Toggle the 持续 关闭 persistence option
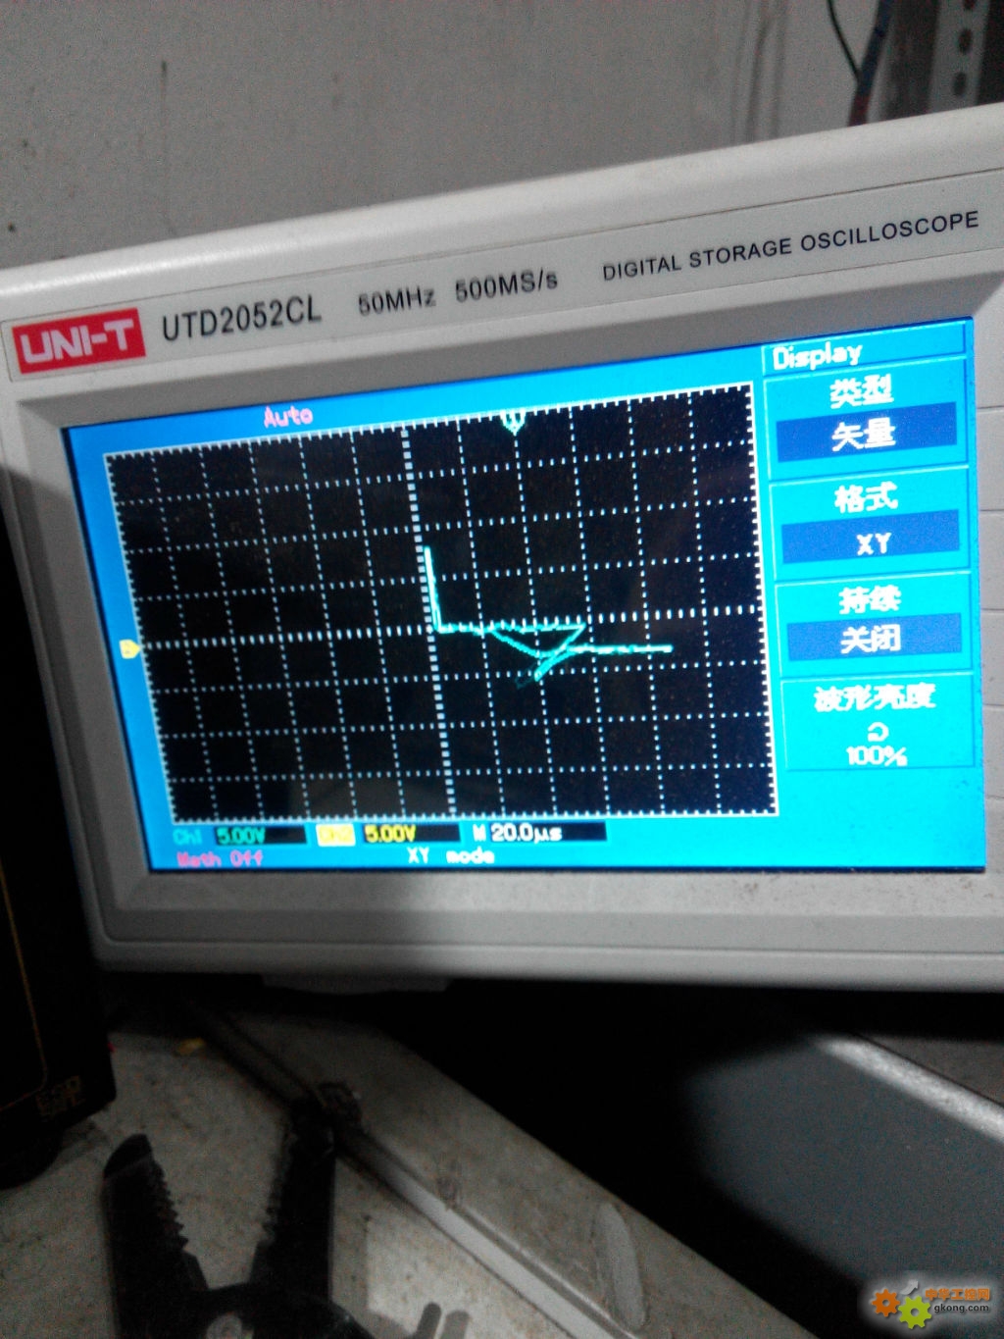The image size is (1004, 1339). [x=873, y=623]
